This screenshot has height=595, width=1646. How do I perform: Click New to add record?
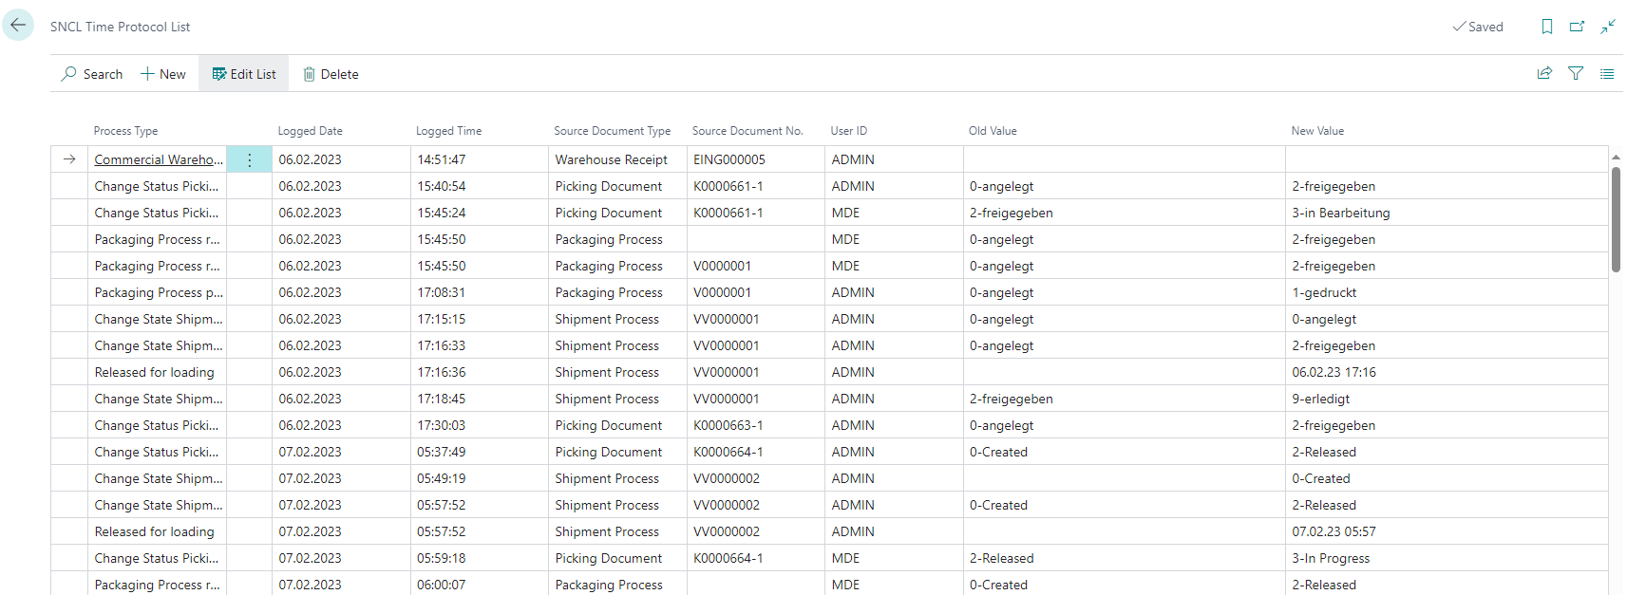coord(163,74)
